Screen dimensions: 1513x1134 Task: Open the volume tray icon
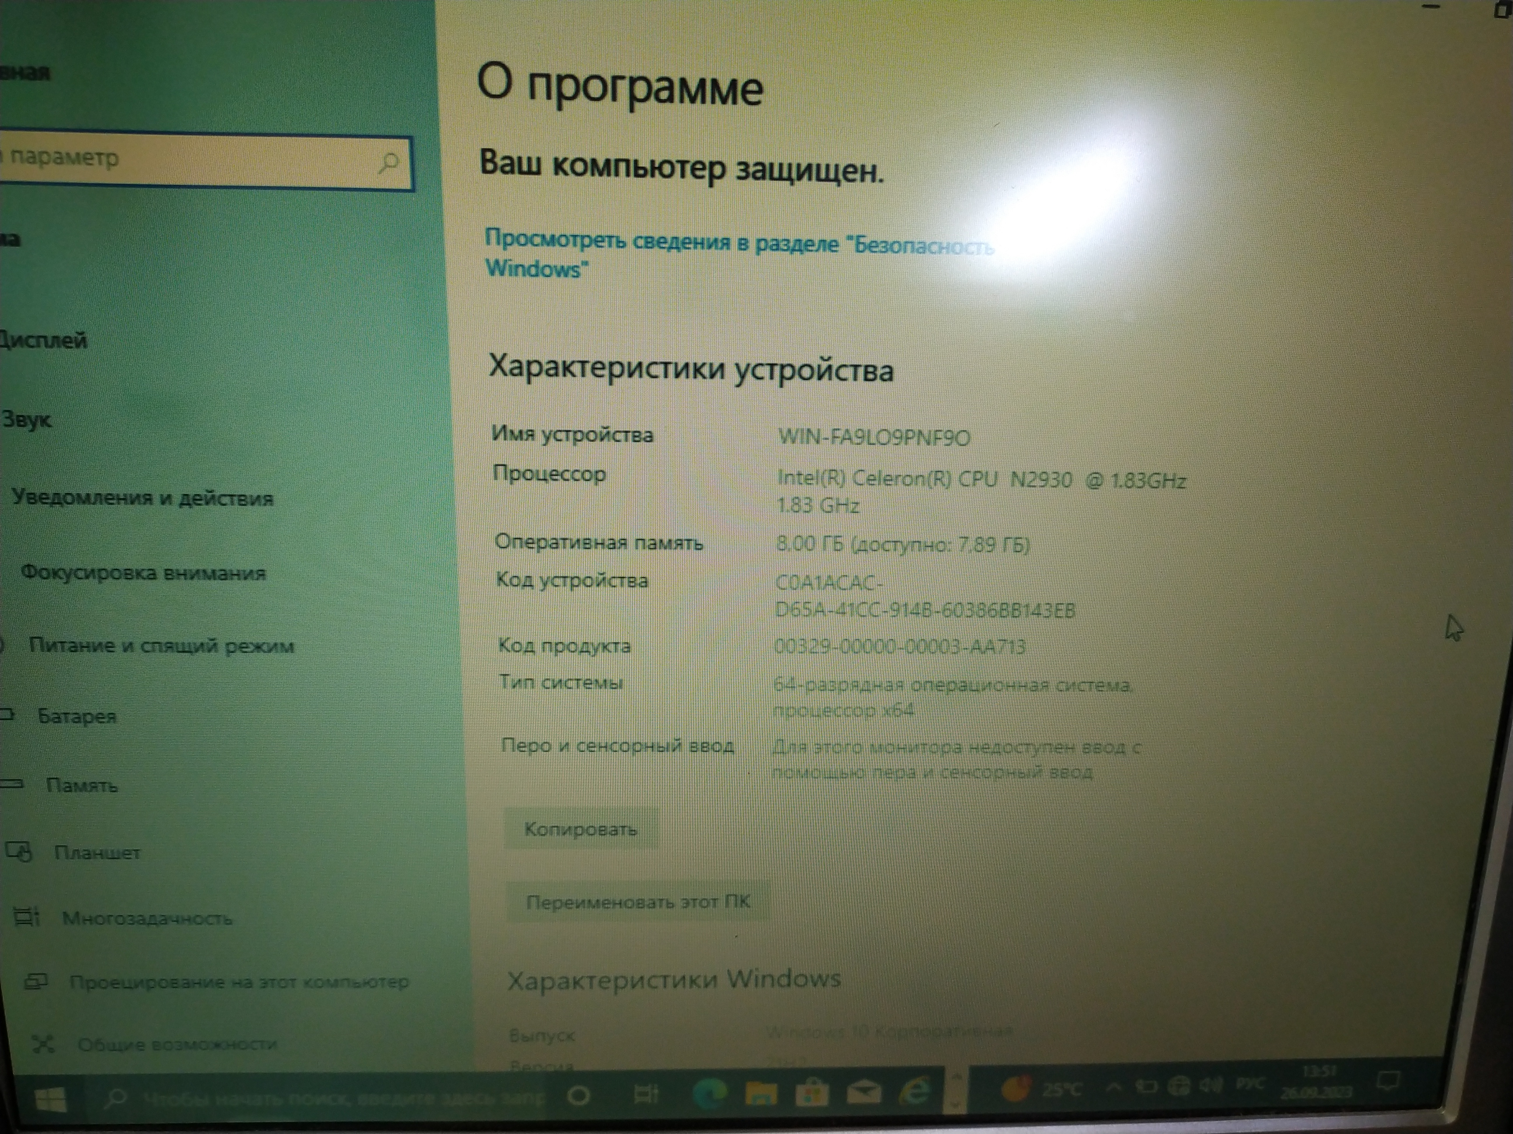(1211, 1085)
